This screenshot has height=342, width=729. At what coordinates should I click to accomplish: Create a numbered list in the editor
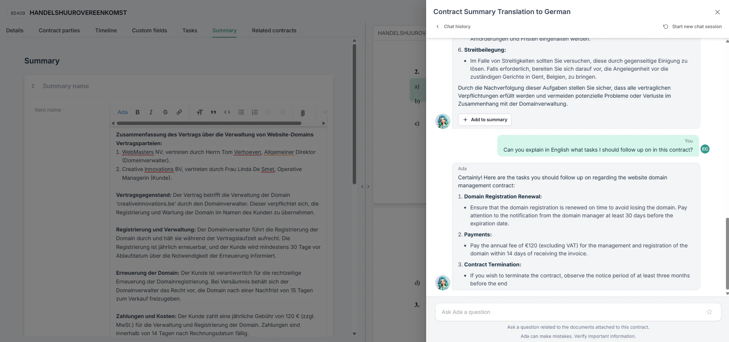point(255,112)
